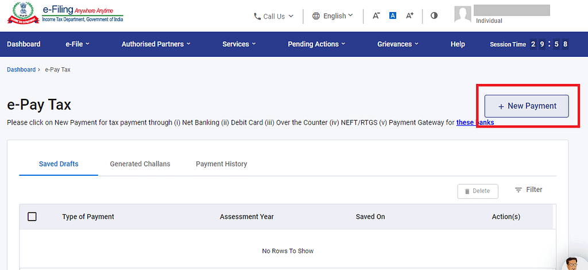Reset to default font size A icon
The image size is (588, 270).
393,16
